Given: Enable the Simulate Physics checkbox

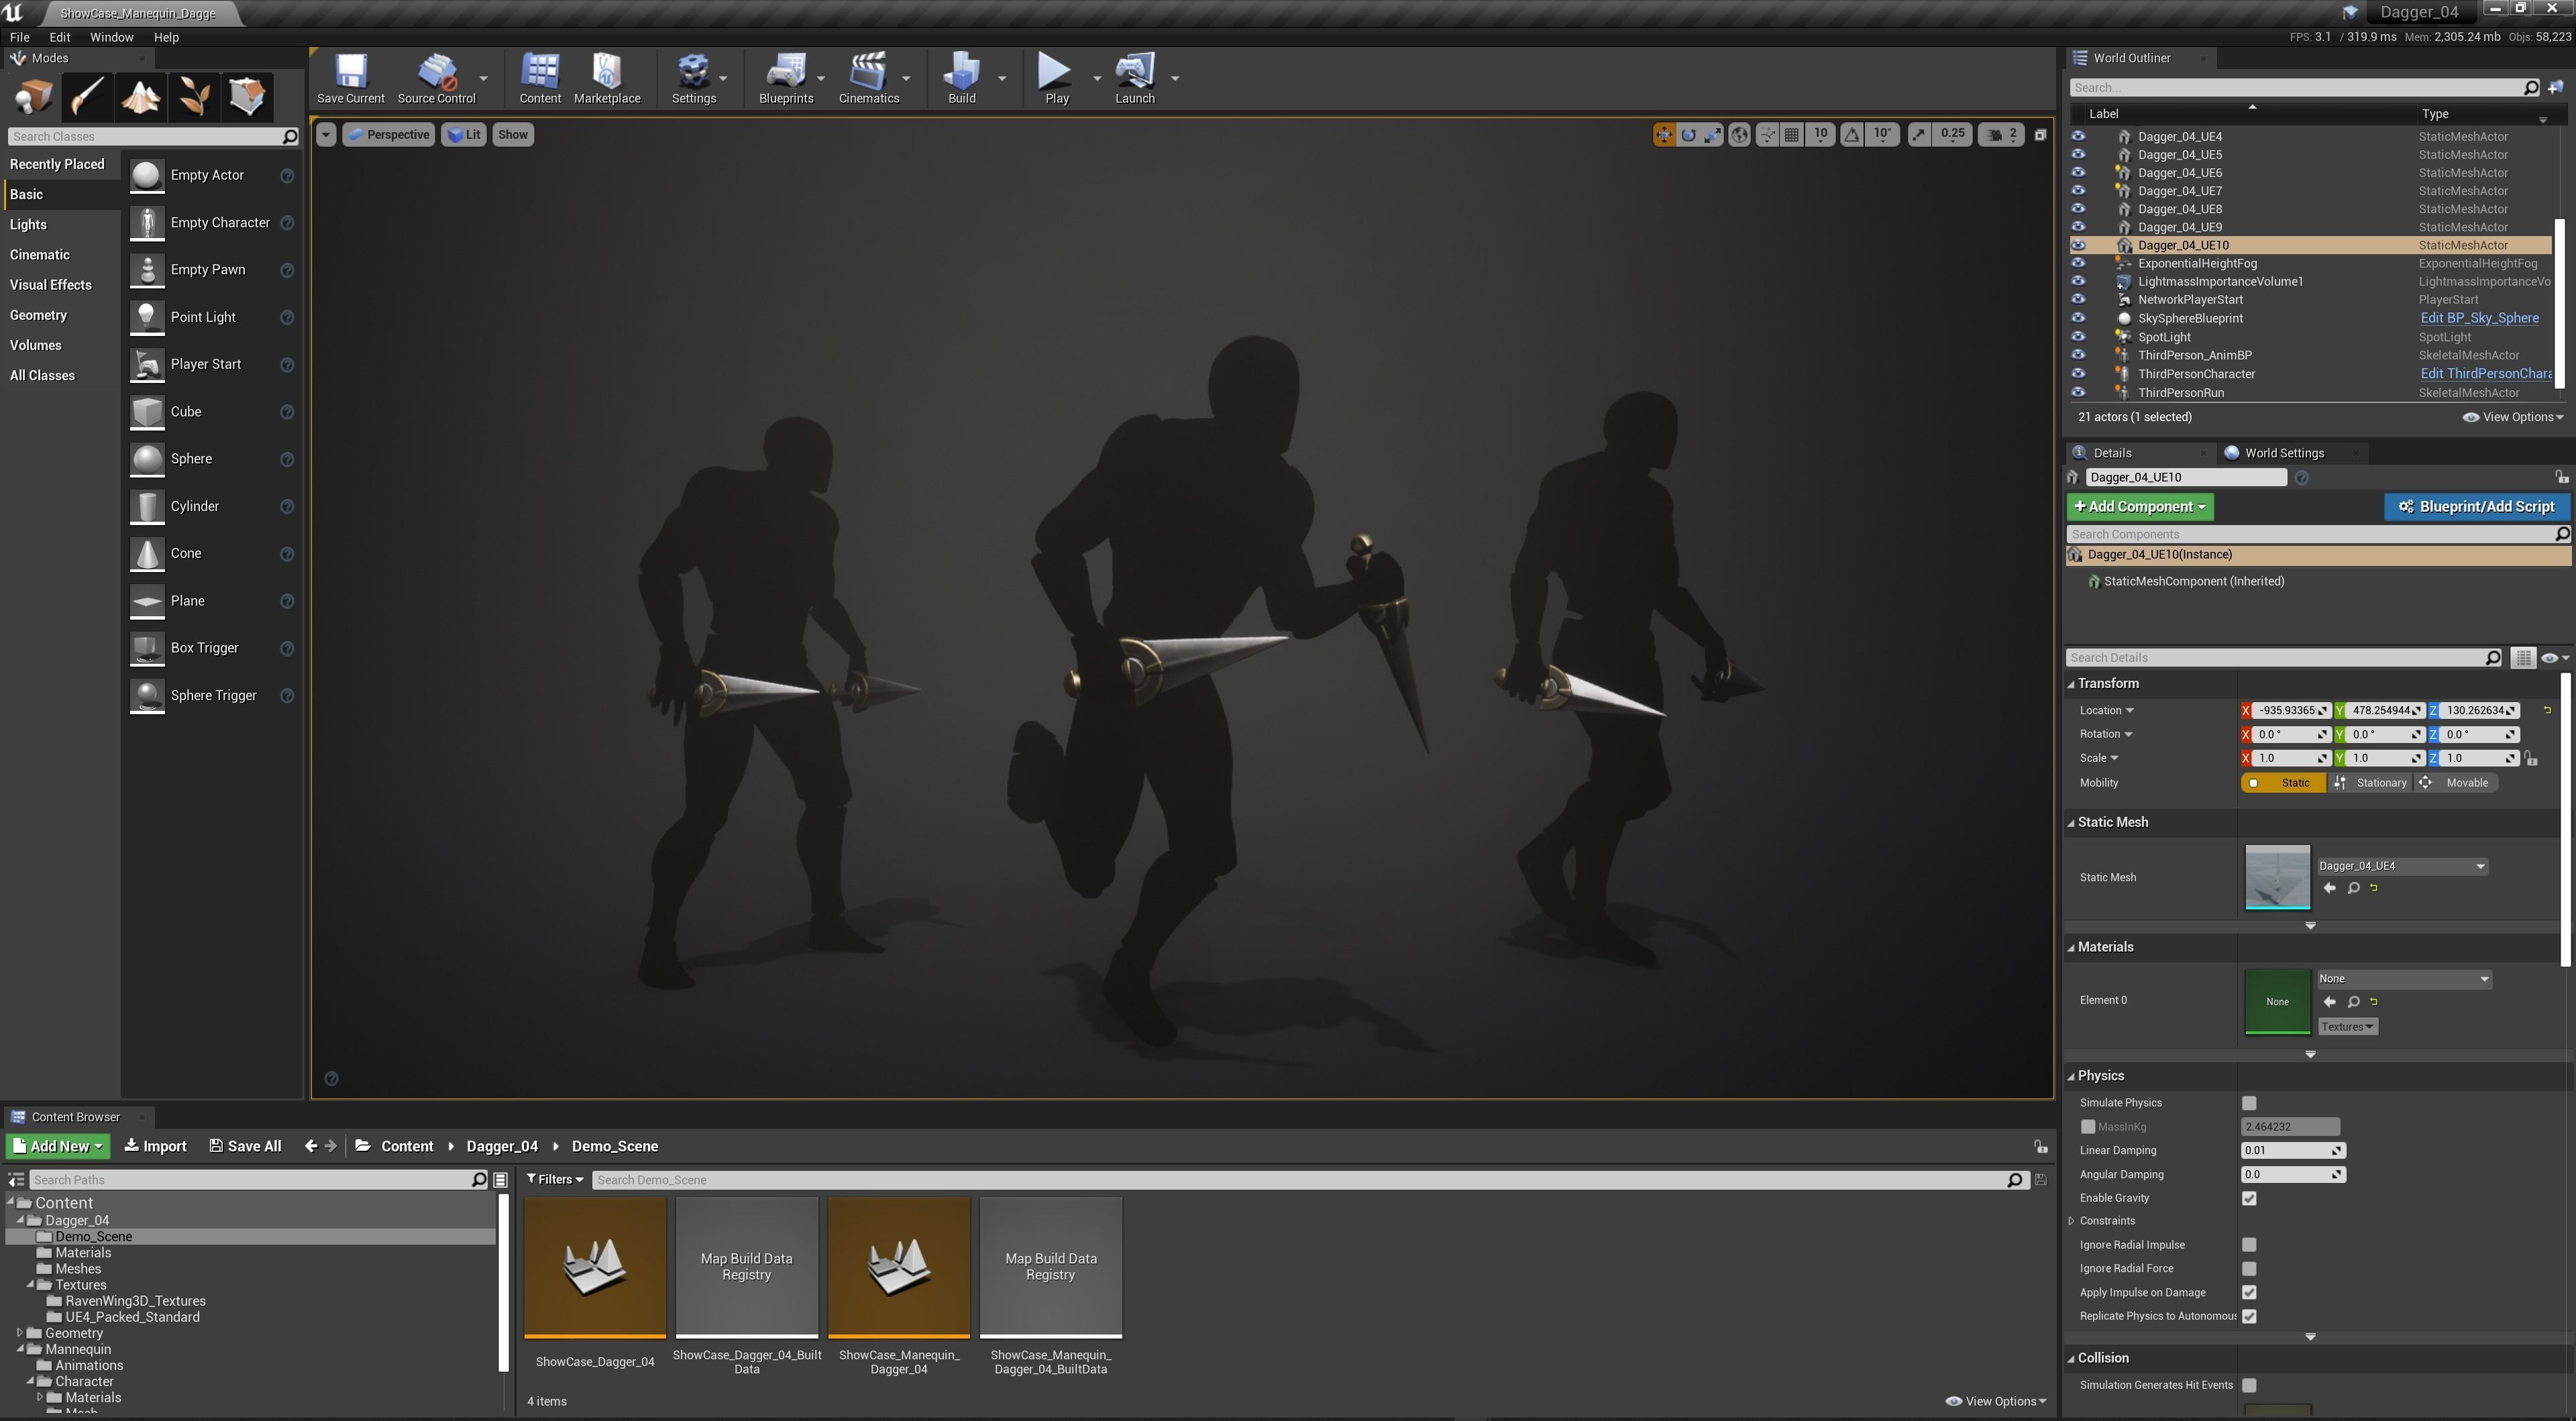Looking at the screenshot, I should pyautogui.click(x=2249, y=1103).
